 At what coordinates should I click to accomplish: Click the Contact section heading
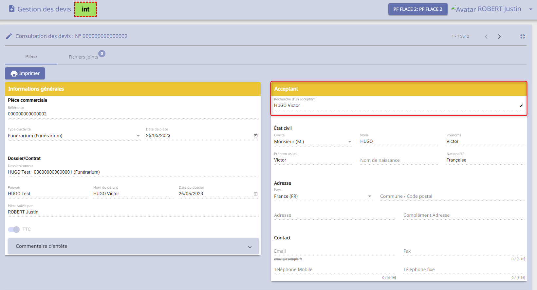(x=282, y=238)
